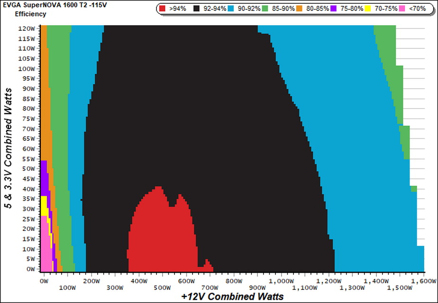The height and width of the screenshot is (303, 438).
Task: Click the '75-80%' legend label text
Action: click(352, 9)
